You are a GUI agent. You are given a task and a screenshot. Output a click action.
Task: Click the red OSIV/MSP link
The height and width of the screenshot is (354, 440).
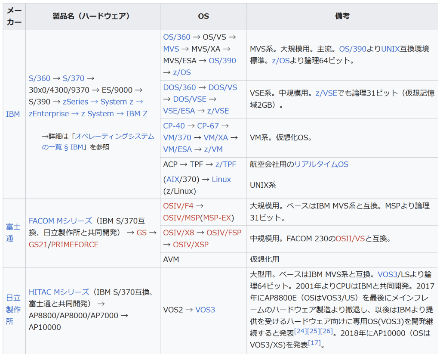click(x=182, y=218)
